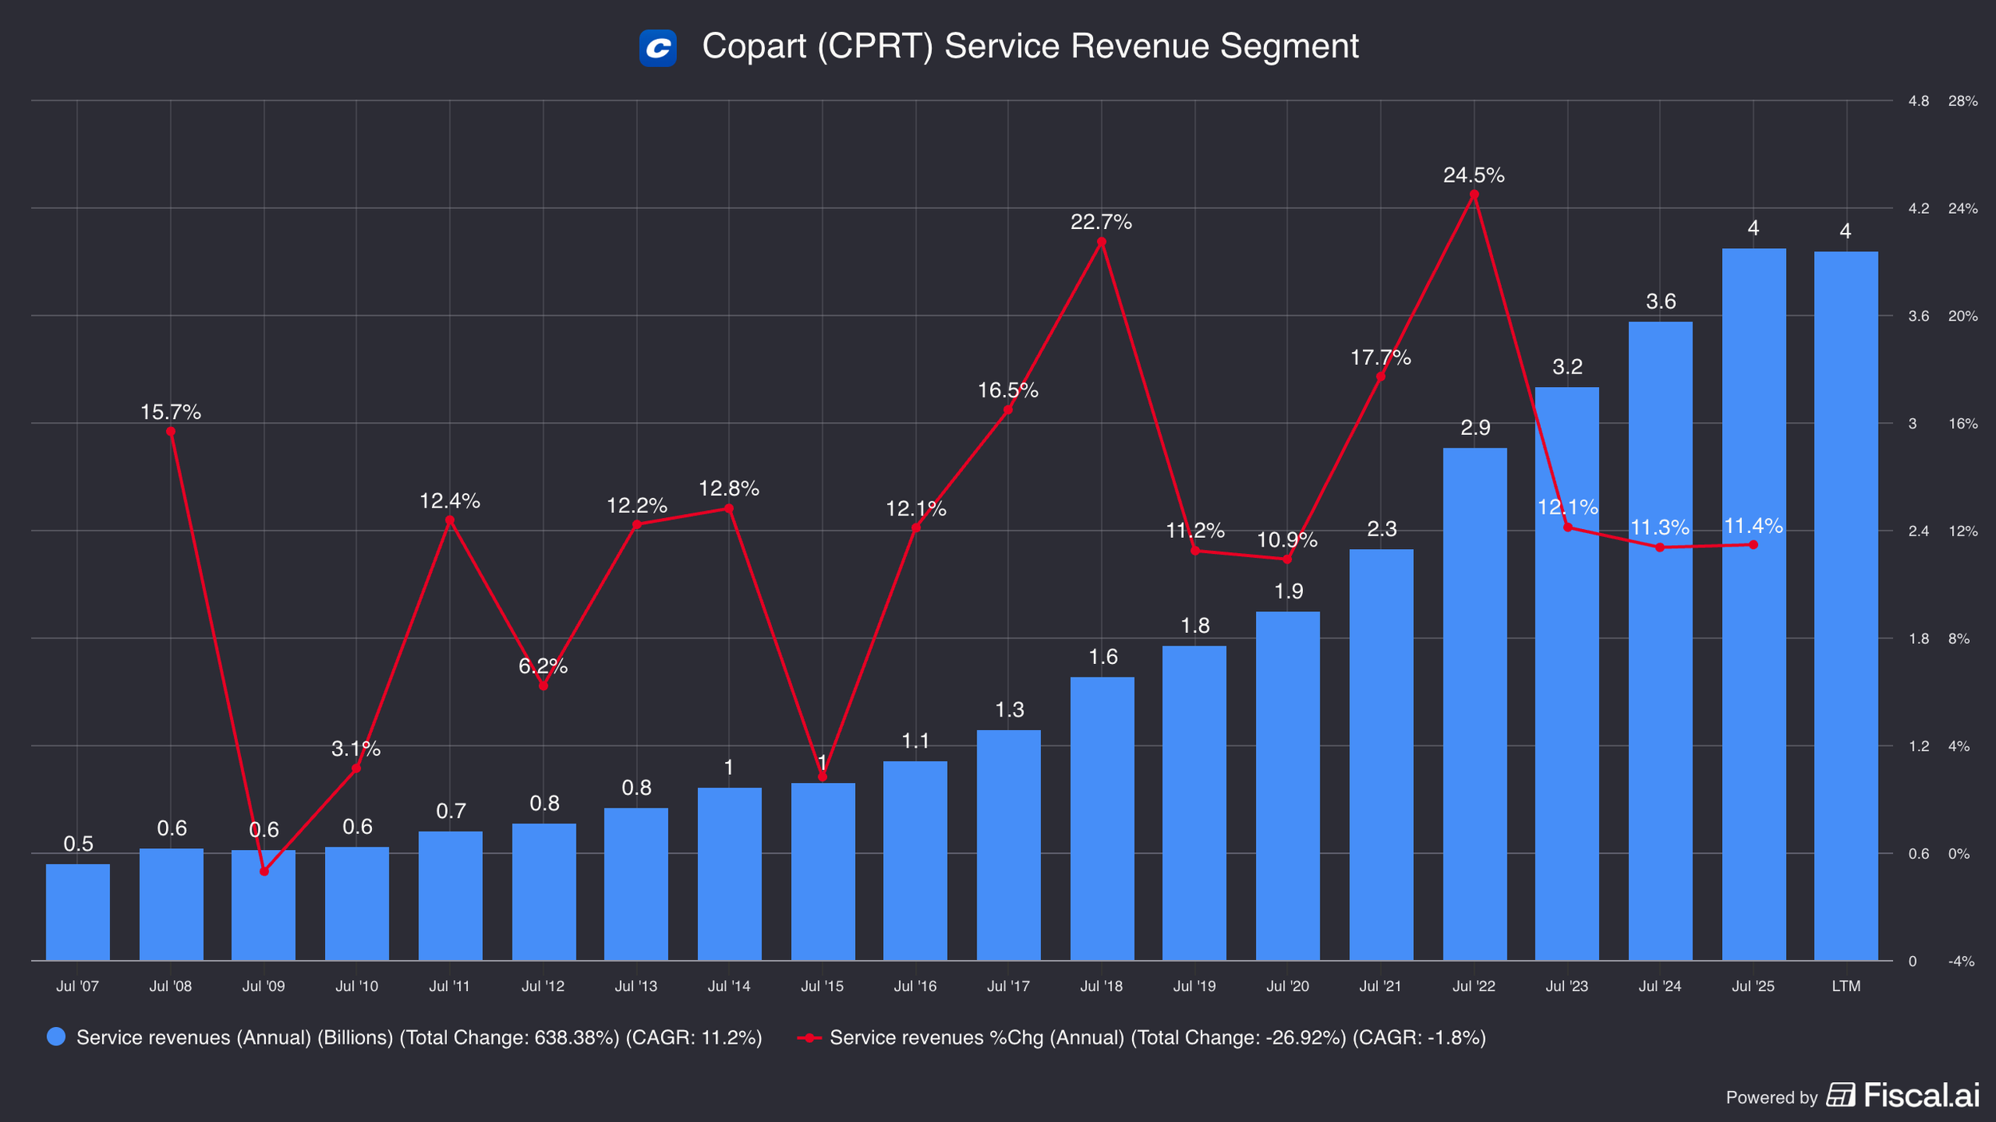The width and height of the screenshot is (1996, 1122).
Task: Click the '0%' right axis value
Action: point(1958,854)
